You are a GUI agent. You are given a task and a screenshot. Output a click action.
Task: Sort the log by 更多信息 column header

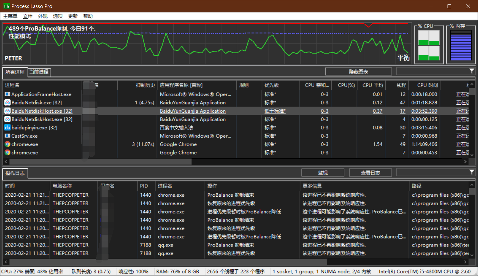tap(355, 186)
